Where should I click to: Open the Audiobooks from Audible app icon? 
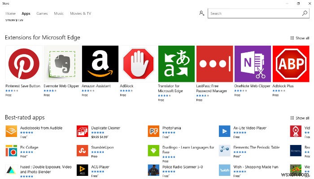tap(11, 131)
